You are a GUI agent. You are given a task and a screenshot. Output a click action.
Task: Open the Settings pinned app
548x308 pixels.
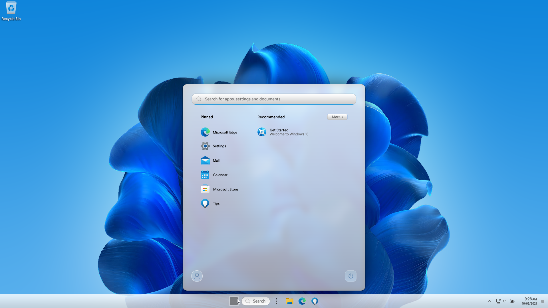click(213, 146)
